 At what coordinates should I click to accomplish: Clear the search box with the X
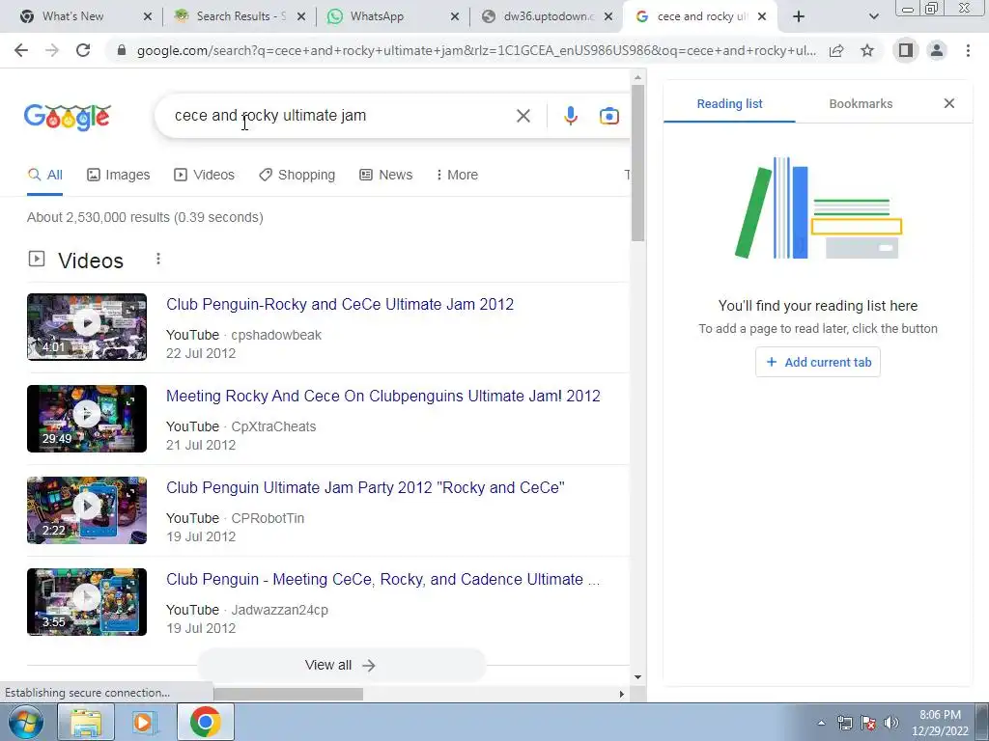[x=523, y=116]
